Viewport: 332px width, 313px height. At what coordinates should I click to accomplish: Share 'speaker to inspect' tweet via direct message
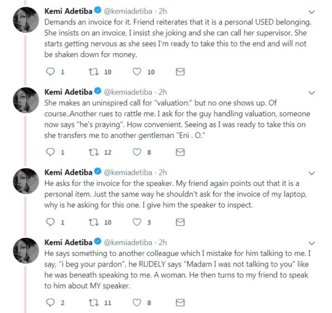tap(180, 222)
